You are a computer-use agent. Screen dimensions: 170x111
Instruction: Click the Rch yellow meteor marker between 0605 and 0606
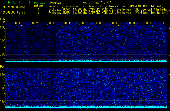91,107
